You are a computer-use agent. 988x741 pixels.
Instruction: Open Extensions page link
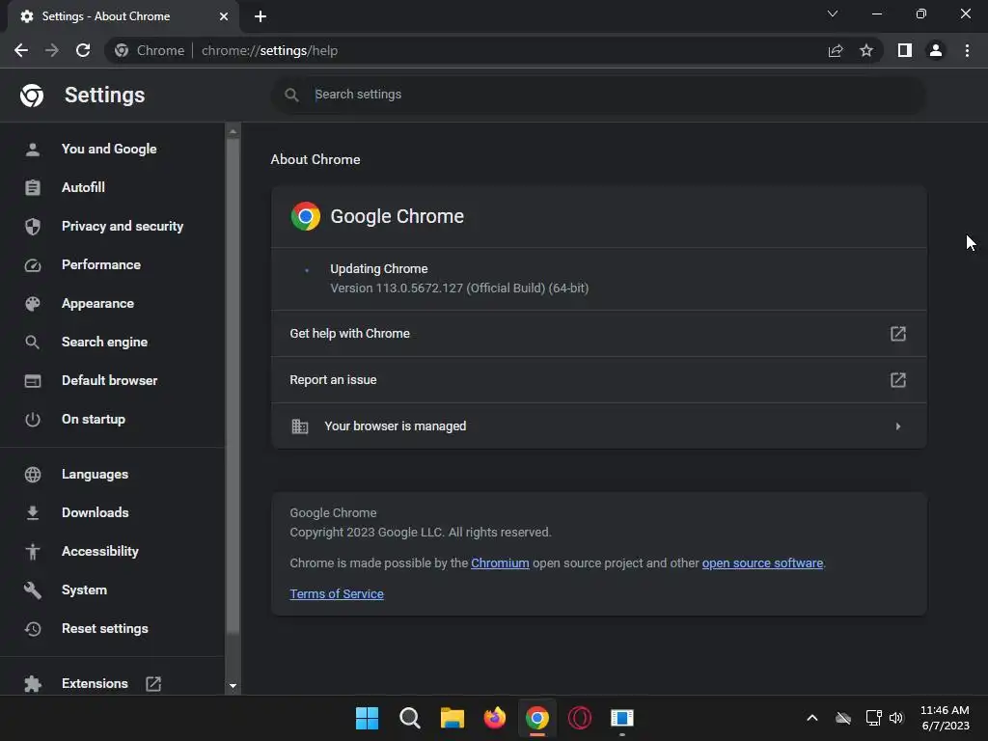pyautogui.click(x=95, y=683)
